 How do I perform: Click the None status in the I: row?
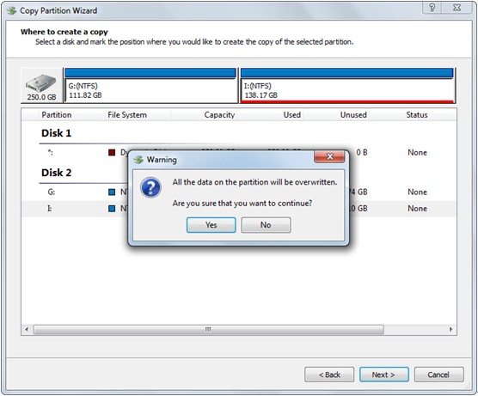(417, 209)
